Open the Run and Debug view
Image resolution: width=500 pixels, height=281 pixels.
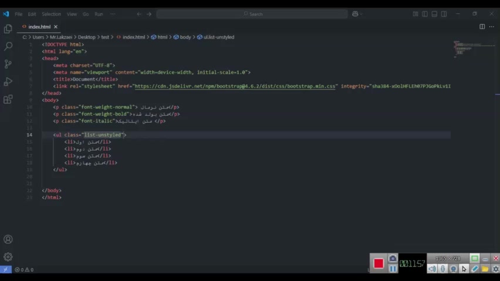click(8, 82)
